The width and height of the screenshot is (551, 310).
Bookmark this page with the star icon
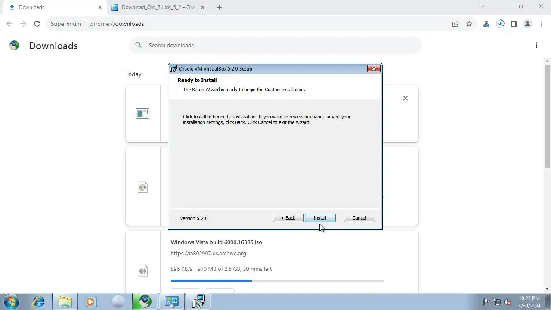point(469,24)
